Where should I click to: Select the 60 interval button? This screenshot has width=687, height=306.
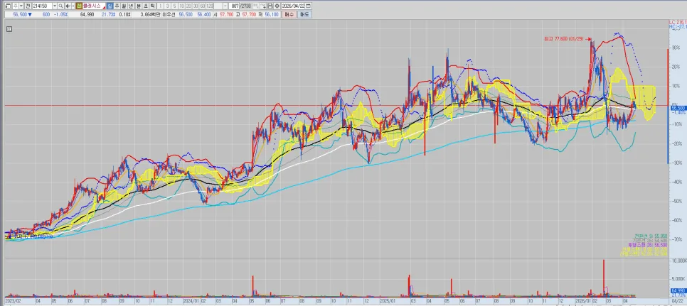tap(203, 6)
